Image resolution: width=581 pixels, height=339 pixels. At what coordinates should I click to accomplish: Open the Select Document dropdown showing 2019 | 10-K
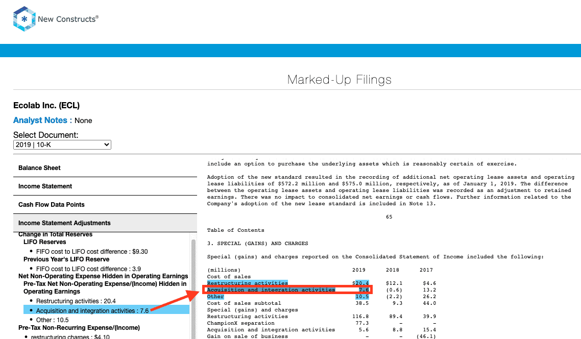pos(62,145)
